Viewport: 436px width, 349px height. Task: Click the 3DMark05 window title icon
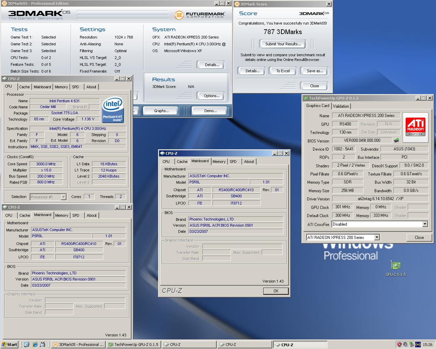pos(4,3)
